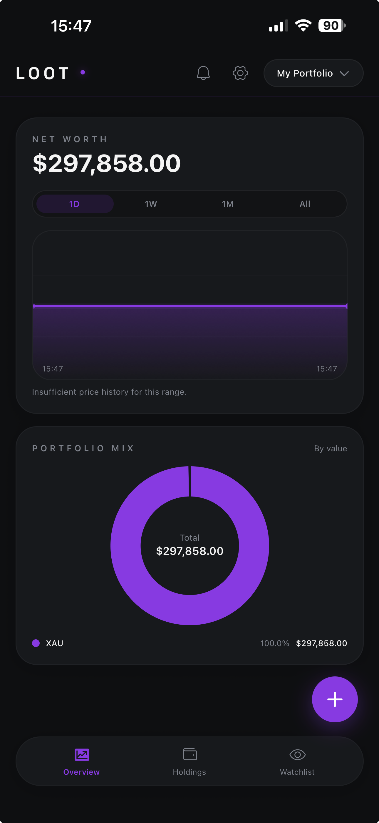Change the By value sorting option
Image resolution: width=379 pixels, height=823 pixels.
coord(330,448)
